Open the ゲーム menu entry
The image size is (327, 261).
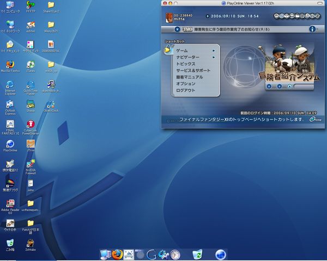point(182,51)
